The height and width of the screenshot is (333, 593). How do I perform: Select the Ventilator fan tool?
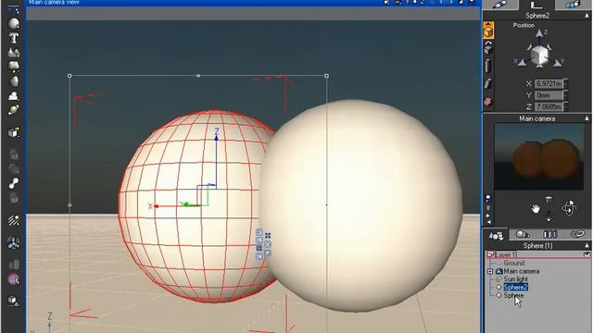pyautogui.click(x=14, y=243)
